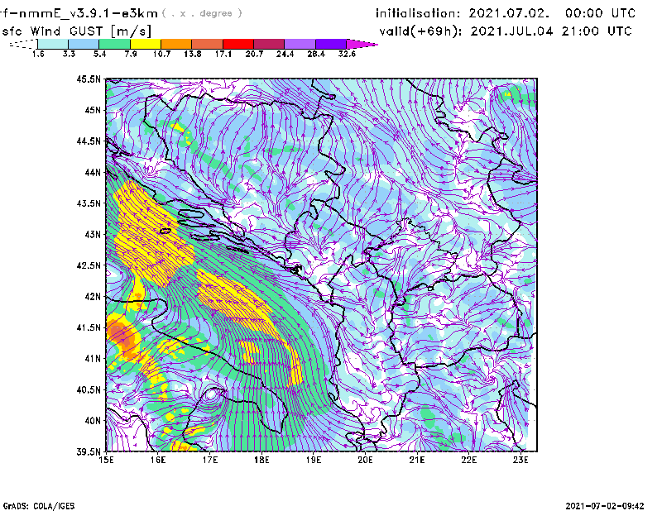Click the red 17.1–20.7 legend swatch
Image resolution: width=662 pixels, height=511 pixels.
(238, 44)
